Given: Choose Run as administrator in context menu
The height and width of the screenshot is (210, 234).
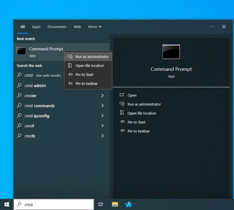Looking at the screenshot, I should tap(92, 57).
